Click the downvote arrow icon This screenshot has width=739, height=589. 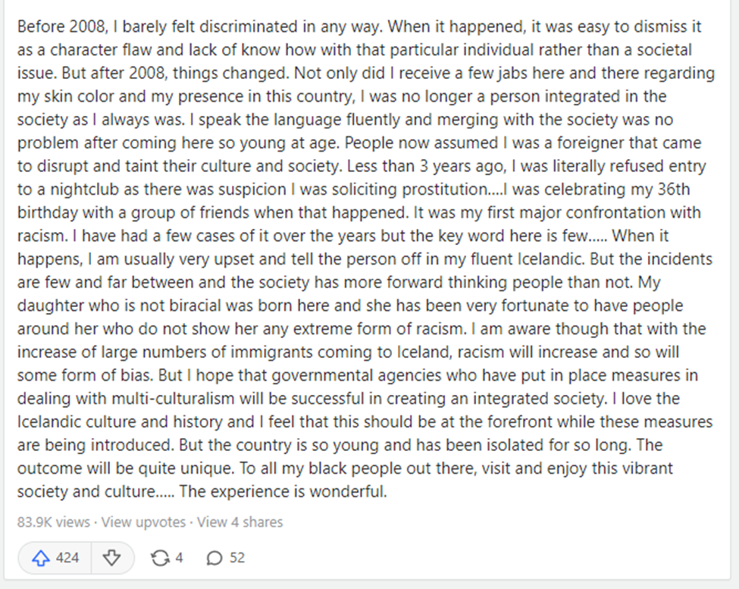(111, 558)
